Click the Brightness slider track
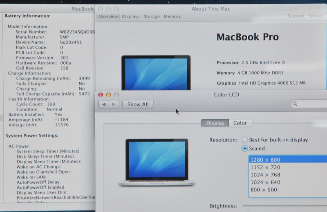The image size is (327, 212). (284, 206)
